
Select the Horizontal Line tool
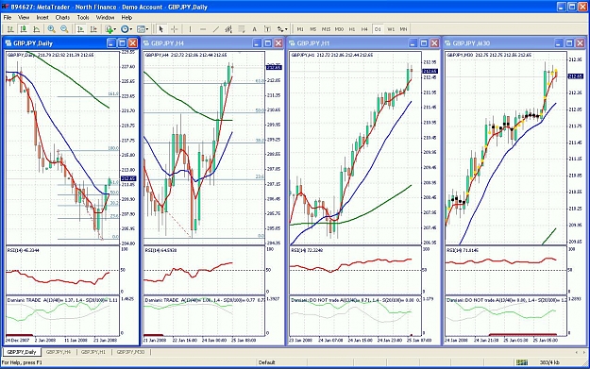203,29
